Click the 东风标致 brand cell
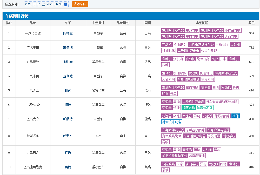The width and height of the screenshot is (260, 175). coord(33,62)
